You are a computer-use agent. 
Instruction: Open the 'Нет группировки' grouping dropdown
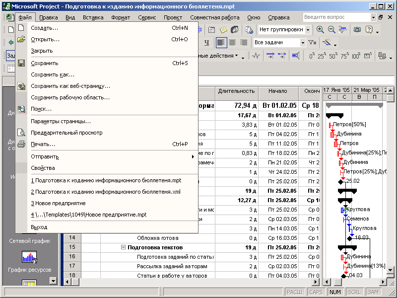pos(308,30)
